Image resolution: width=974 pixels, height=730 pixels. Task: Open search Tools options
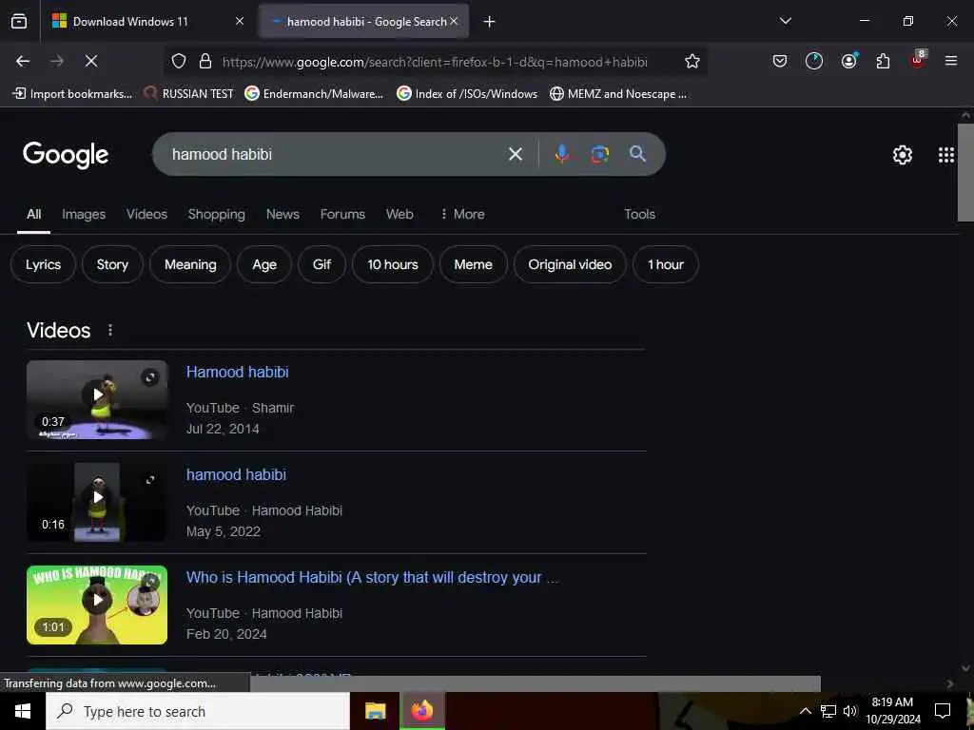640,214
